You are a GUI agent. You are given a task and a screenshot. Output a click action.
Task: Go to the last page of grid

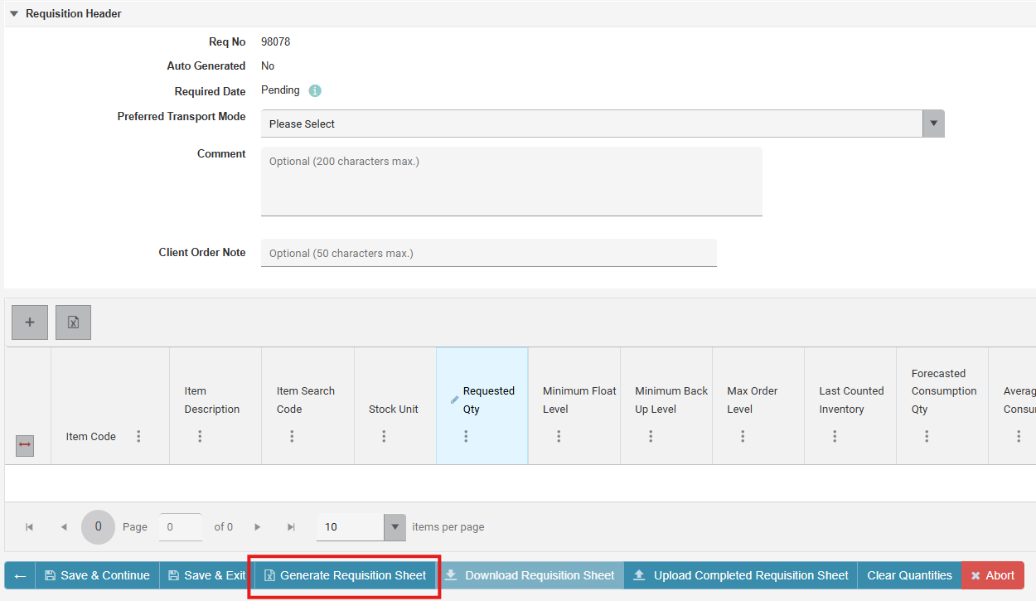point(291,527)
